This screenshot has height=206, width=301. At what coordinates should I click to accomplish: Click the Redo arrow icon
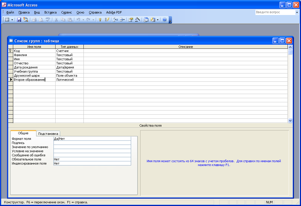click(88, 20)
